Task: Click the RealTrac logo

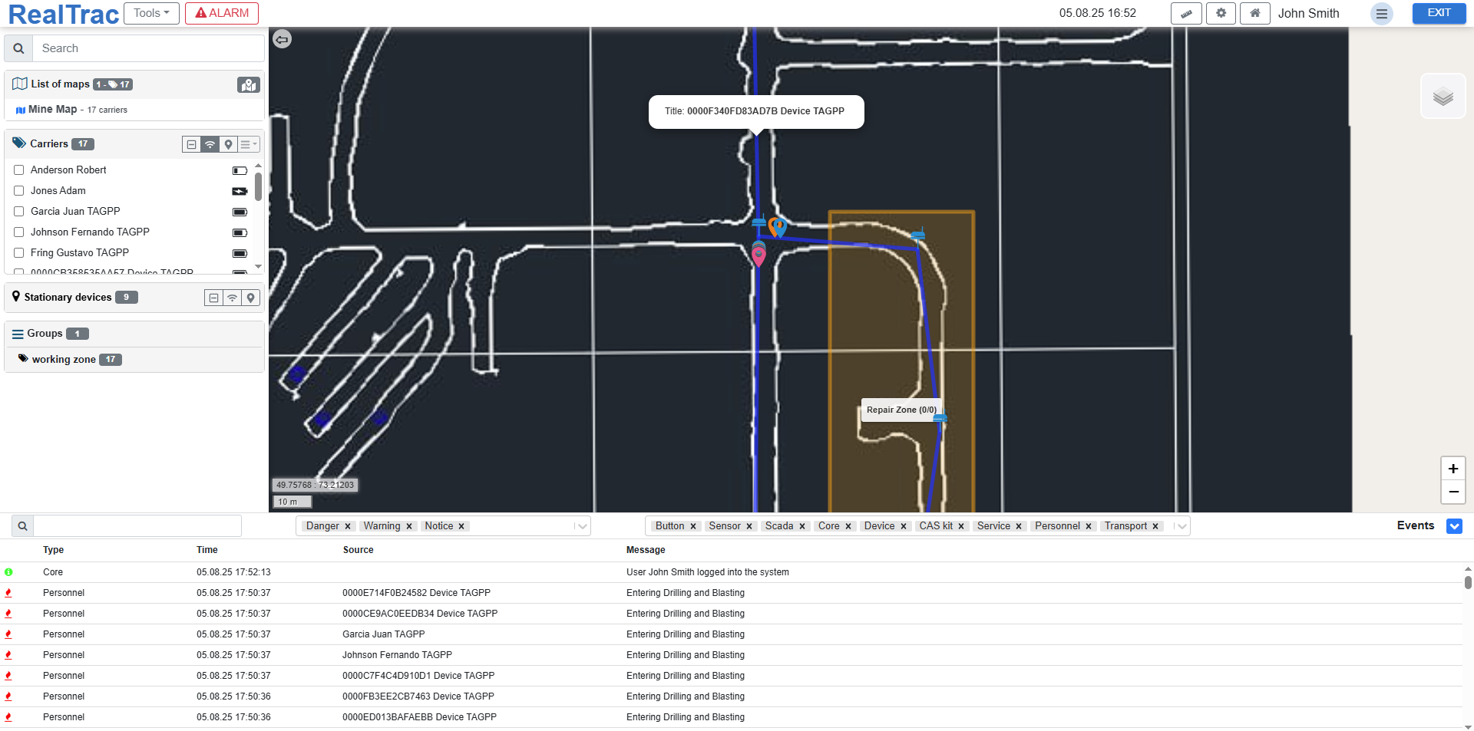Action: pyautogui.click(x=64, y=15)
